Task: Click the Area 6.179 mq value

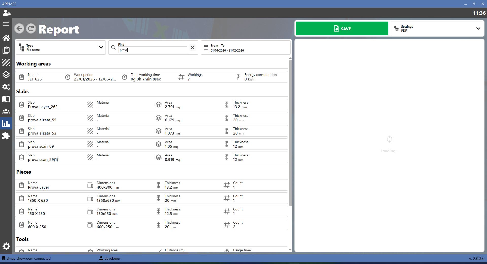Action: pyautogui.click(x=172, y=120)
